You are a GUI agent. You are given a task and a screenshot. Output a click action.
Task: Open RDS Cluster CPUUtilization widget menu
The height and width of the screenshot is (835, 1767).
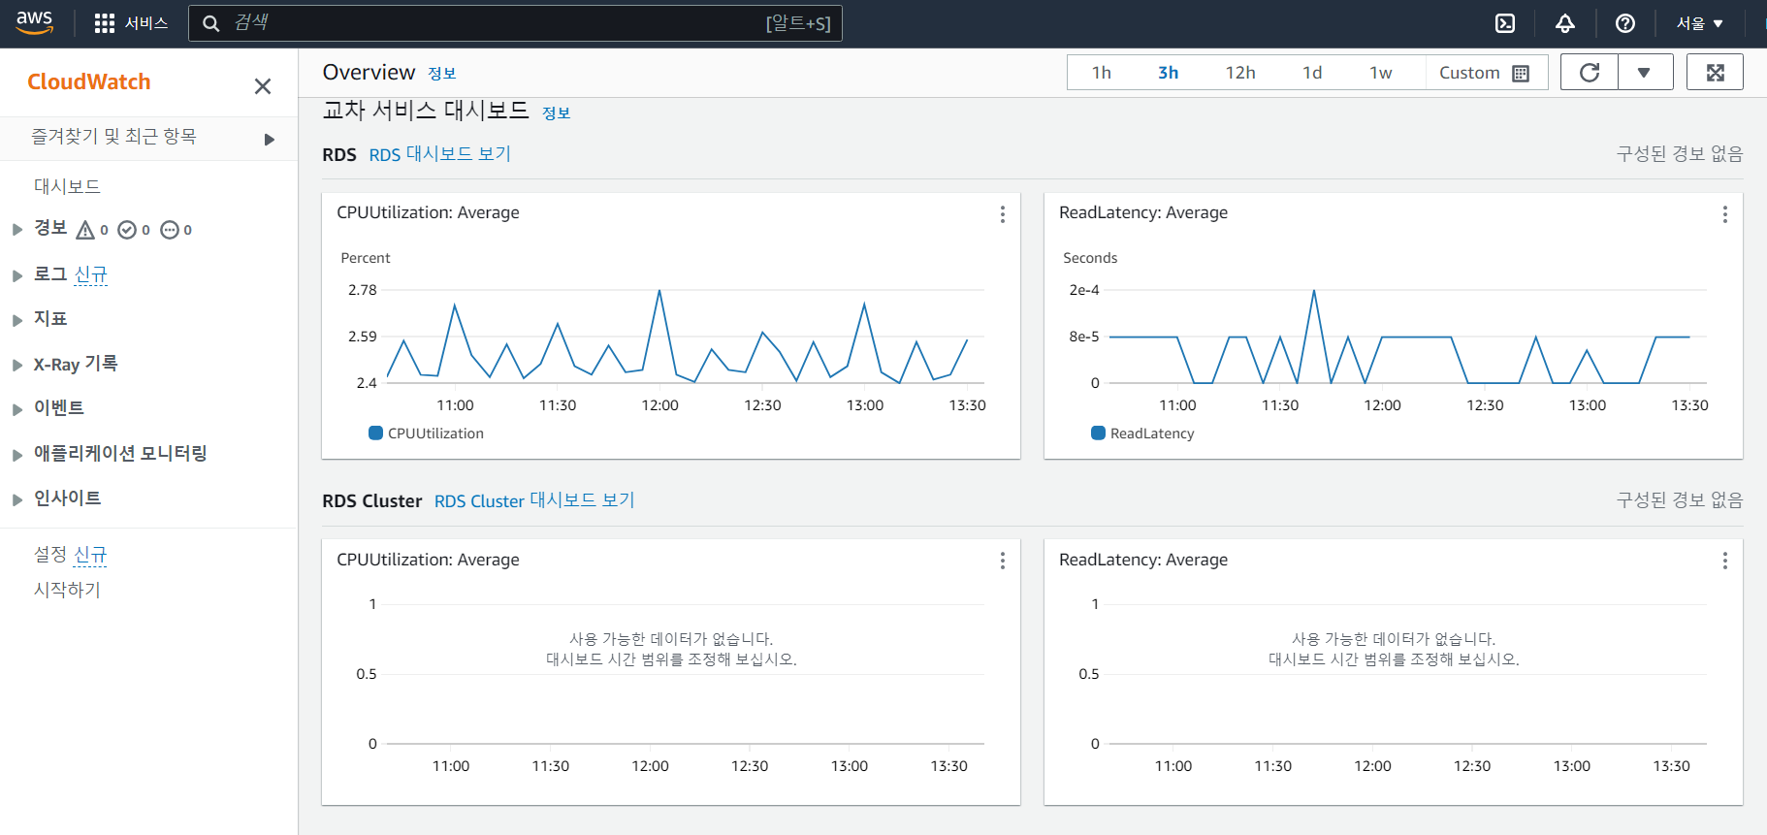(1003, 561)
